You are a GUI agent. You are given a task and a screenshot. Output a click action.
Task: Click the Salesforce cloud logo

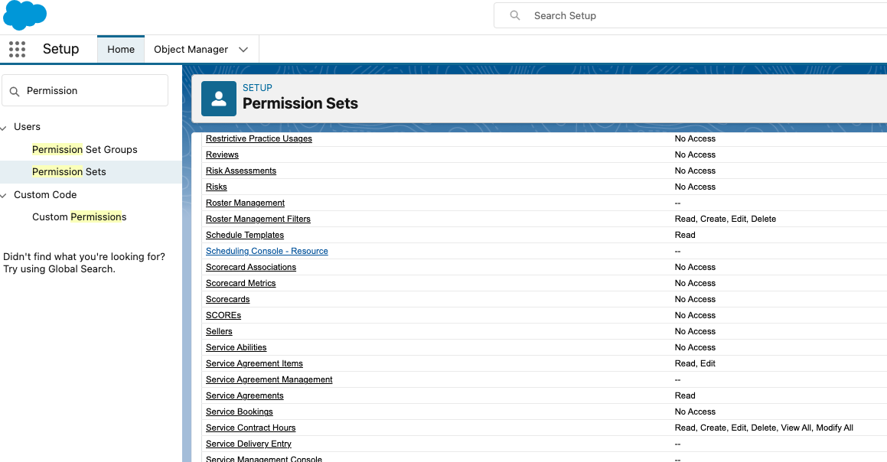point(25,15)
